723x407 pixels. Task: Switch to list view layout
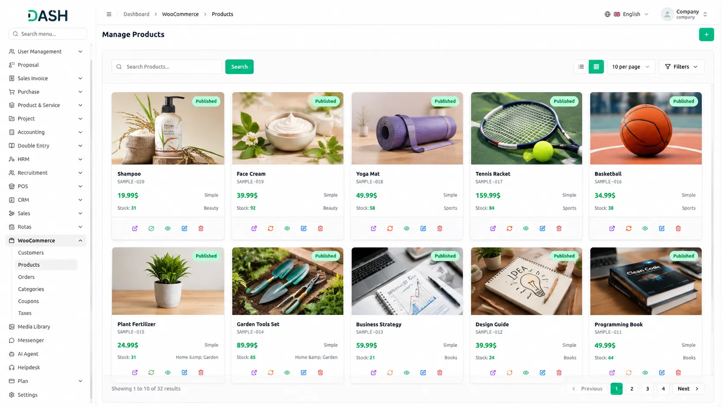[x=581, y=67]
